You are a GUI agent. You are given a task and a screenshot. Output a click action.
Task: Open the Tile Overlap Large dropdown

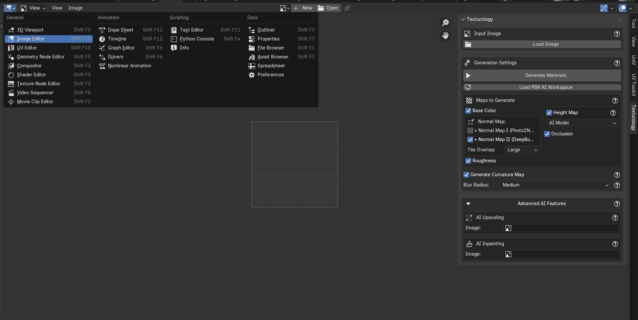[522, 150]
